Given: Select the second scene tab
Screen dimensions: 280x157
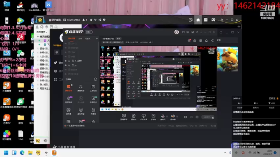Looking at the screenshot, I should [x=80, y=38].
